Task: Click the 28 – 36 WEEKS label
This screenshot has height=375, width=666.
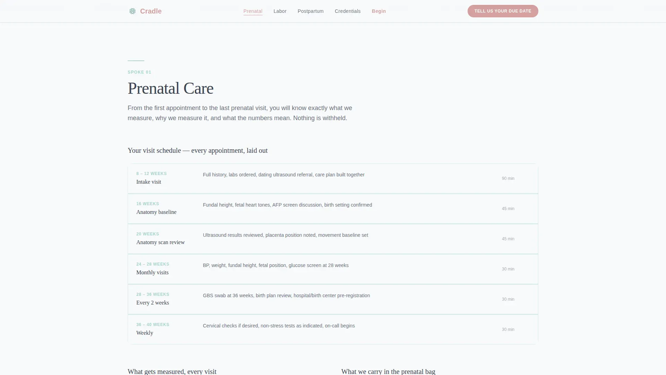Action: click(x=153, y=294)
